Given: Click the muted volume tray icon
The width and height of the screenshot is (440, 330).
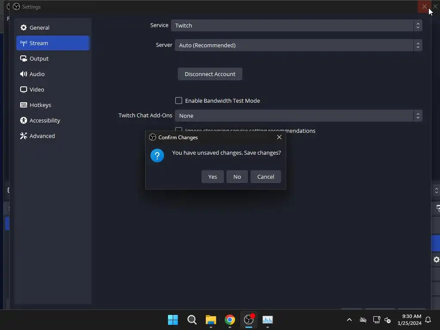Looking at the screenshot, I should pos(388,320).
